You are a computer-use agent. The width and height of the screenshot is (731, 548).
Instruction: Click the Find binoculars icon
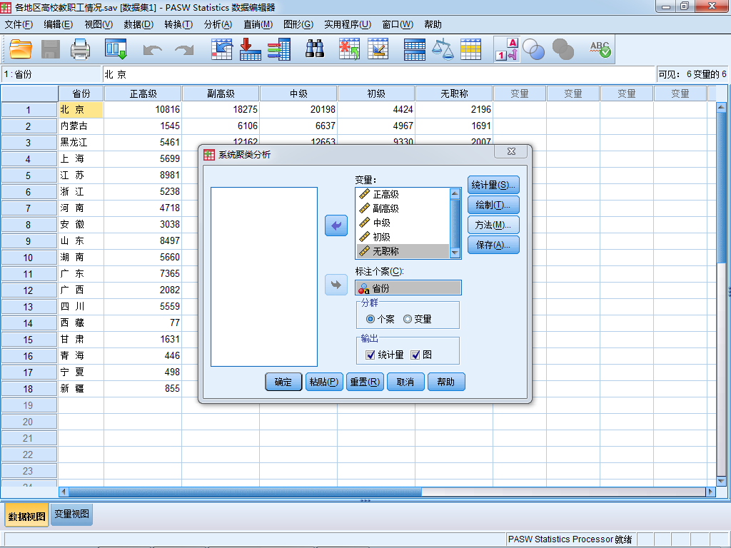[315, 49]
